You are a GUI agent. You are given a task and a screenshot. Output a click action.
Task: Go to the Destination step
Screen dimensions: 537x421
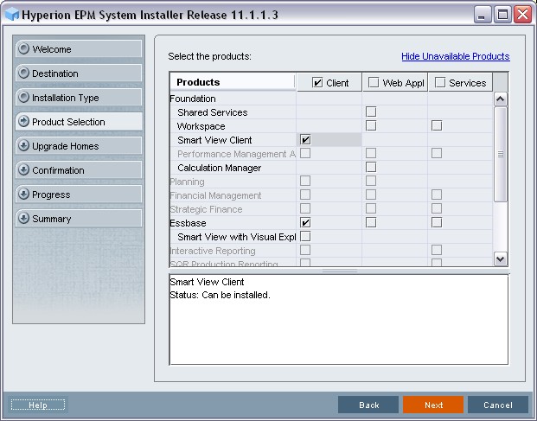tap(79, 73)
